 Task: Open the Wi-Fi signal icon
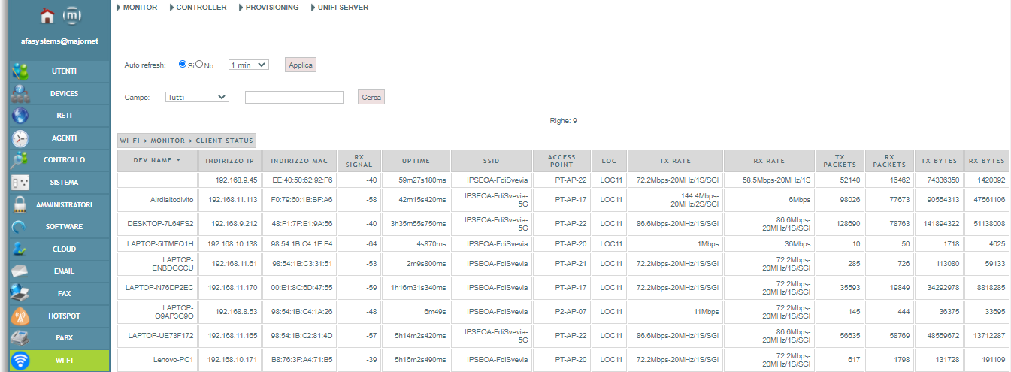20,361
